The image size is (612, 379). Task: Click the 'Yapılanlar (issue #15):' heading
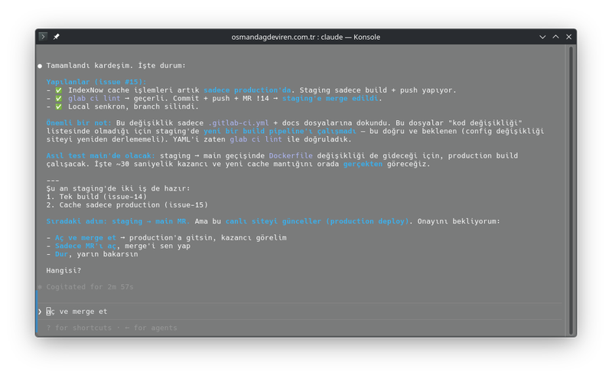tap(96, 82)
